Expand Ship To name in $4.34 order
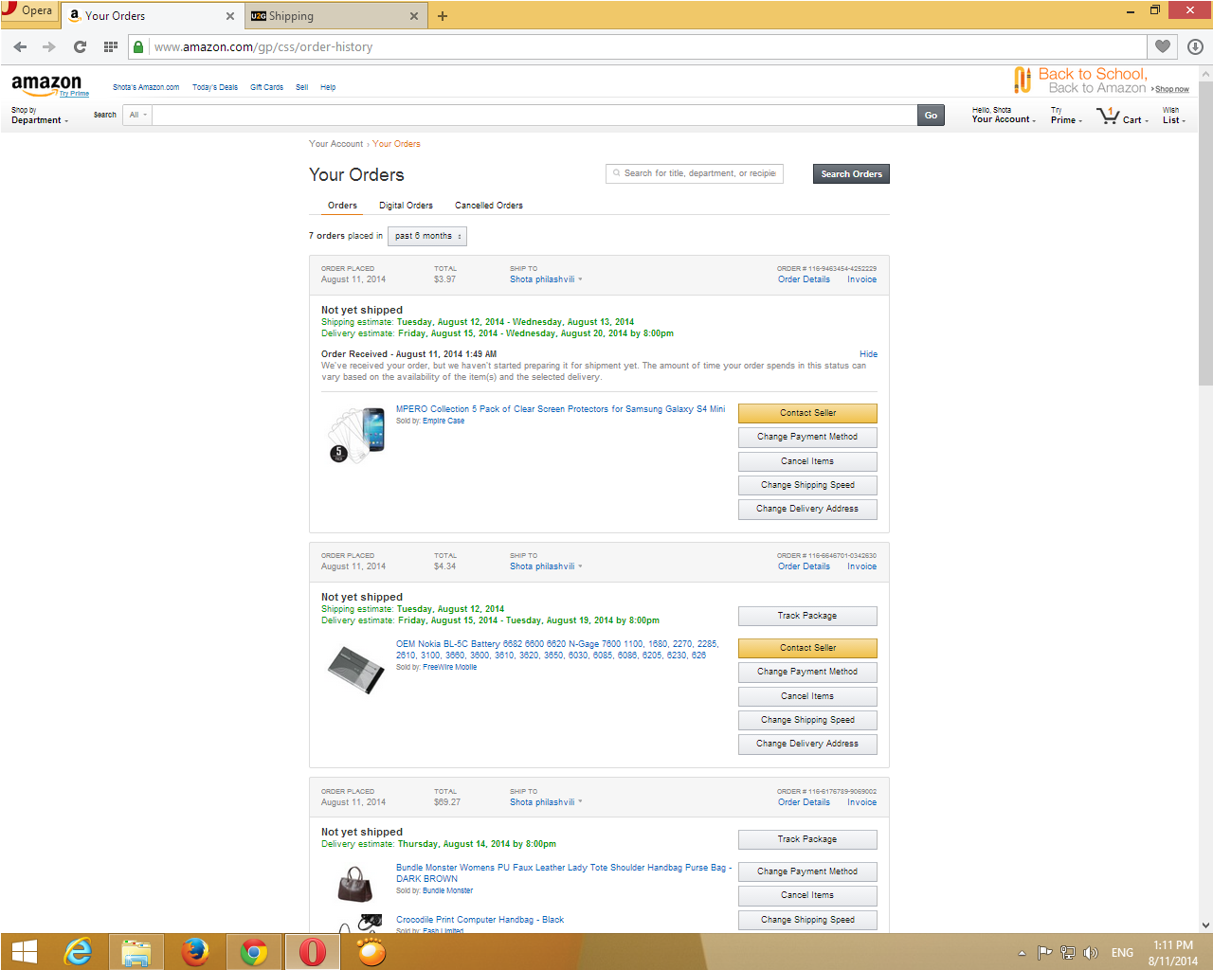 pyautogui.click(x=546, y=566)
